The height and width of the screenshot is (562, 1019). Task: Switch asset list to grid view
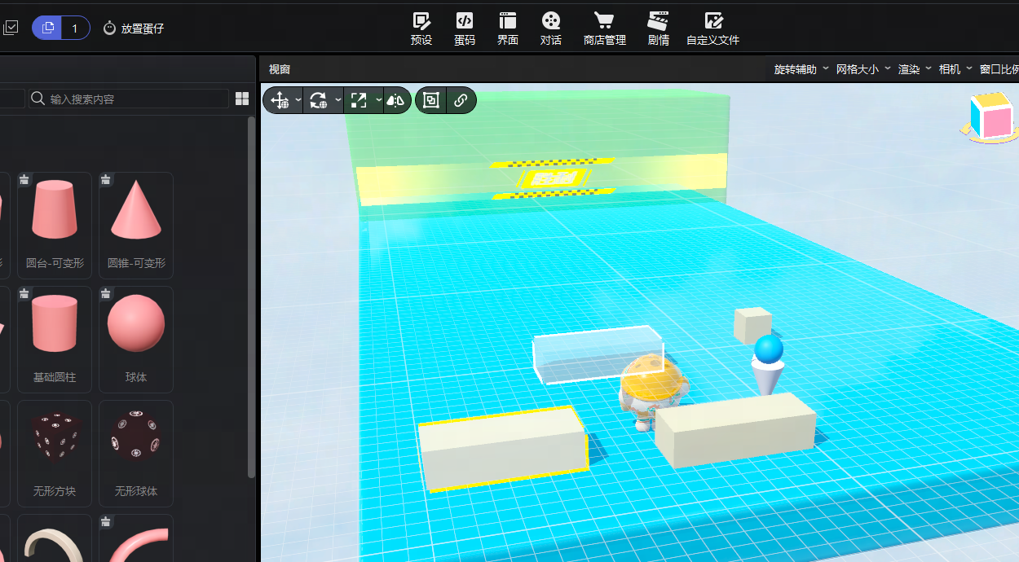pyautogui.click(x=242, y=99)
